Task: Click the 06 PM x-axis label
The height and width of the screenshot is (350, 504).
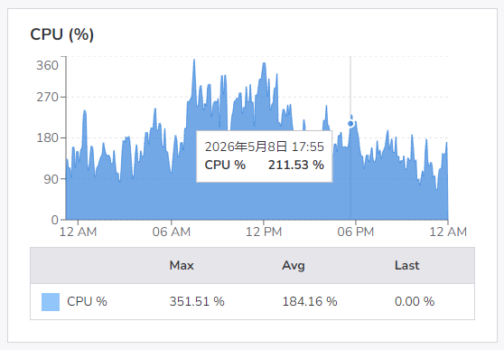Action: (356, 232)
